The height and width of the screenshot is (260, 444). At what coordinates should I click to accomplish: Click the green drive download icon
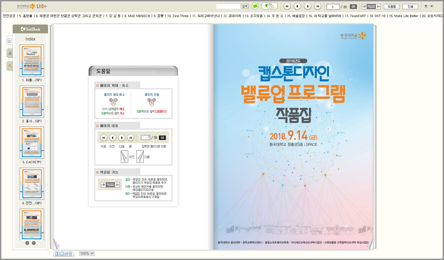[x=270, y=6]
